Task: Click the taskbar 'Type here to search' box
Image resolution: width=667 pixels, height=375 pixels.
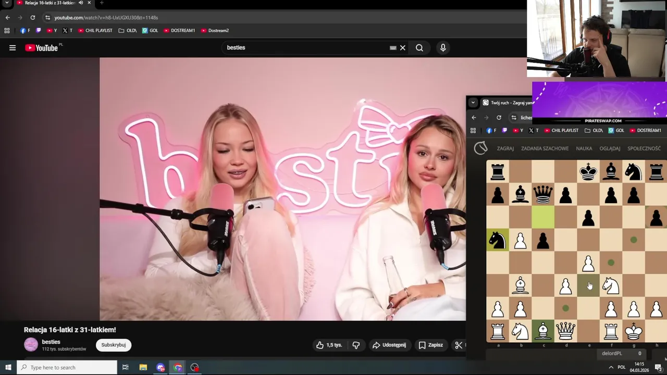Action: point(67,368)
